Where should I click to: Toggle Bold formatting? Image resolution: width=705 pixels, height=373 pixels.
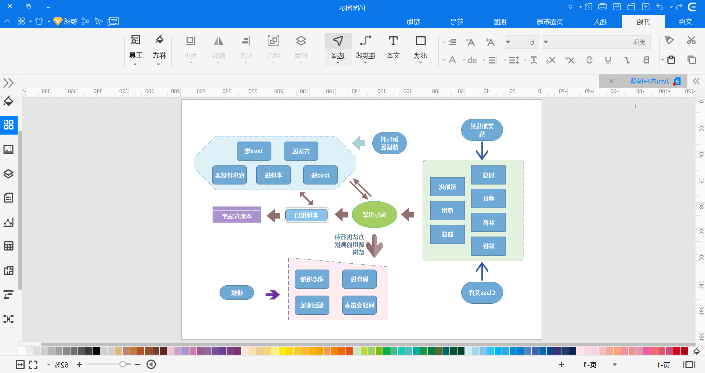[646, 60]
